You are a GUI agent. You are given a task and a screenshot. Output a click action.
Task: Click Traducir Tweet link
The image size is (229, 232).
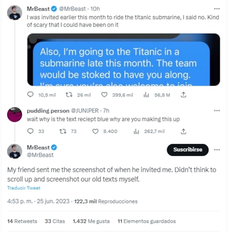click(24, 188)
